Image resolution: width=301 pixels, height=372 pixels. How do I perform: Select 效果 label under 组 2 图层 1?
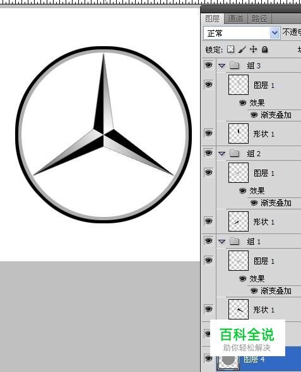pos(257,191)
